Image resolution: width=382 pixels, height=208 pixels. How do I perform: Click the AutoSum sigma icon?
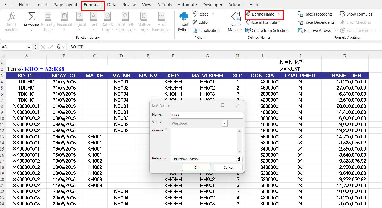click(31, 17)
